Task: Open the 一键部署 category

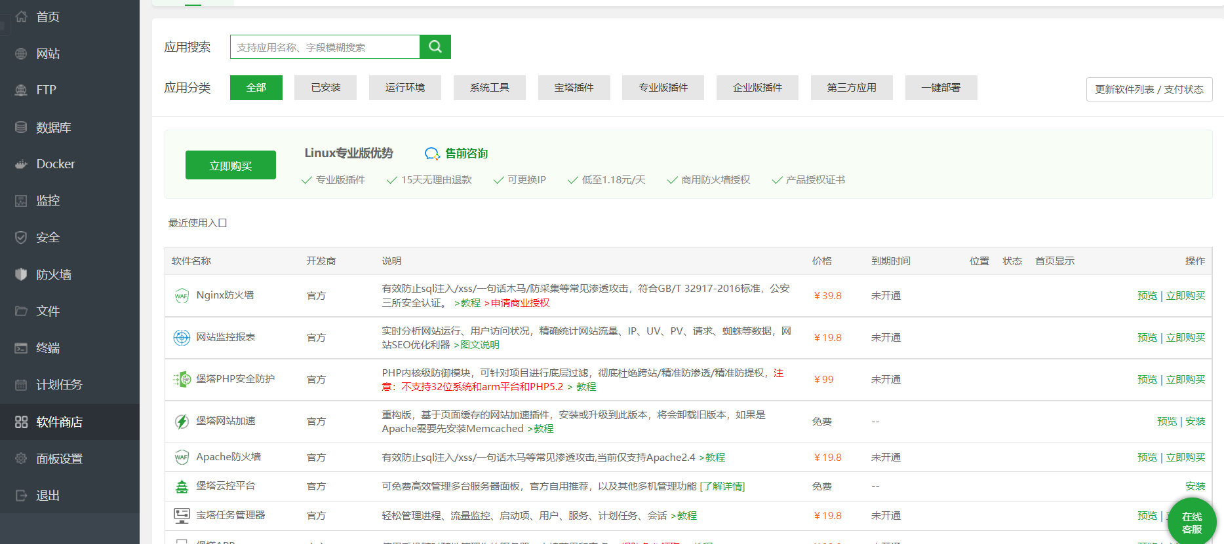Action: point(941,88)
